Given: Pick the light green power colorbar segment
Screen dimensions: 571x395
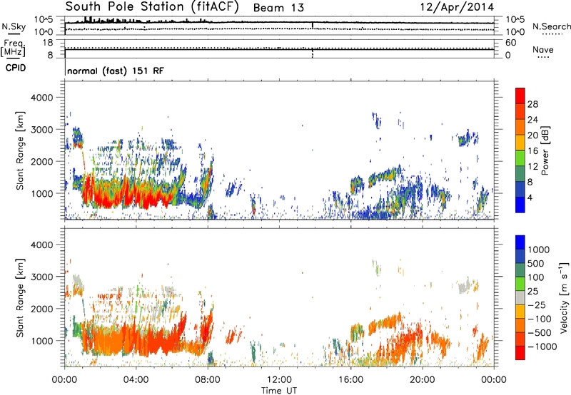Looking at the screenshot, I should point(520,158).
